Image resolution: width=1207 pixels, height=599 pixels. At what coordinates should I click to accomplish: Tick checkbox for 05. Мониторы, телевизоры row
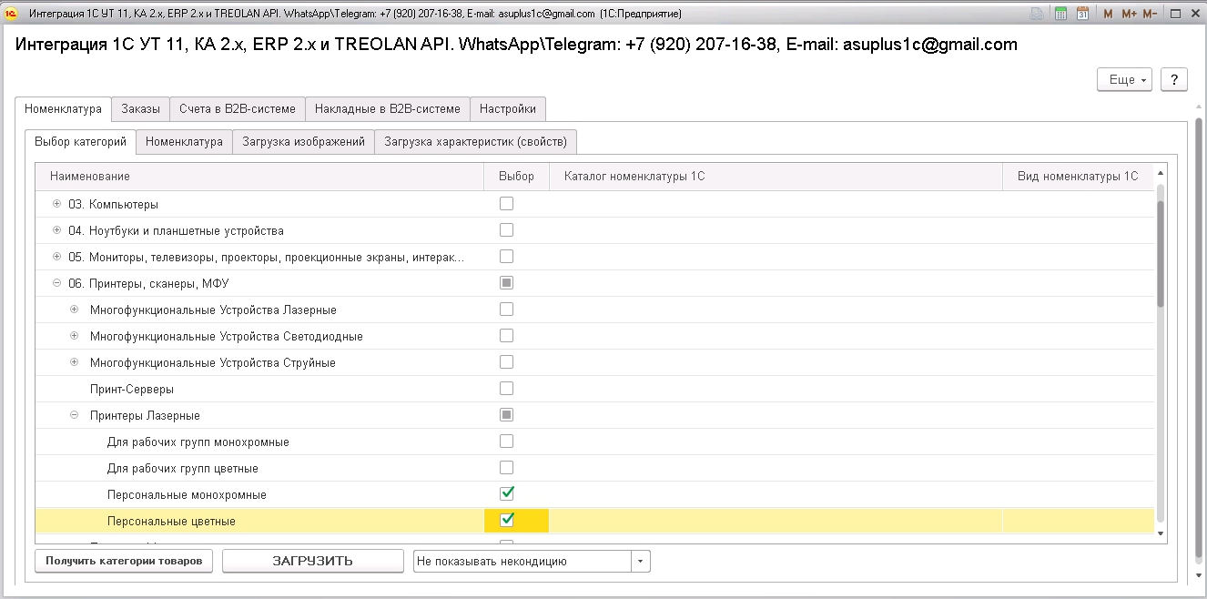coord(506,256)
